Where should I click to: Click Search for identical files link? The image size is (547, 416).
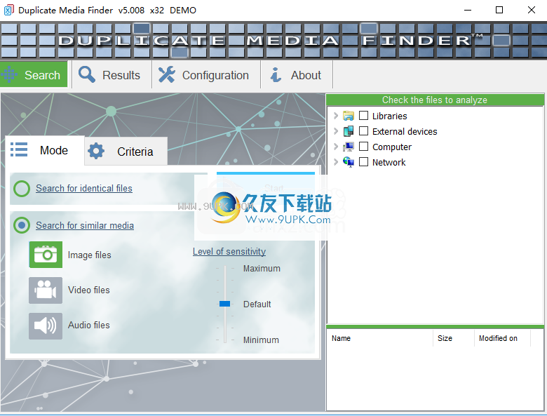(x=84, y=189)
